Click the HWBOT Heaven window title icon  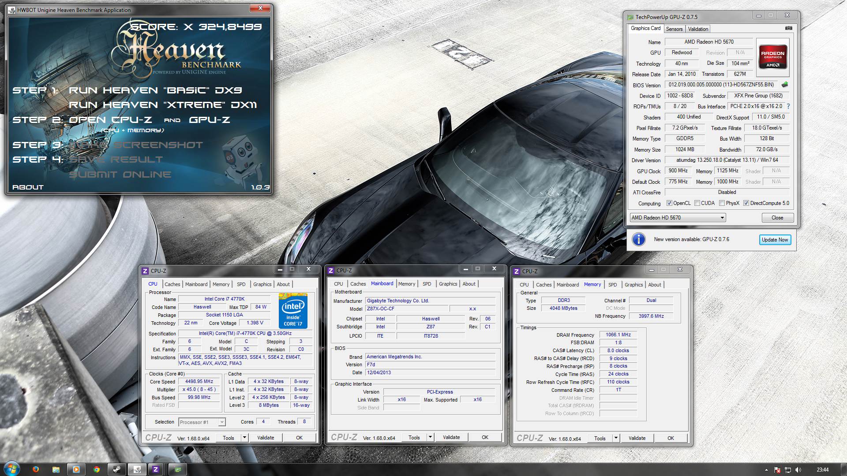(x=12, y=10)
